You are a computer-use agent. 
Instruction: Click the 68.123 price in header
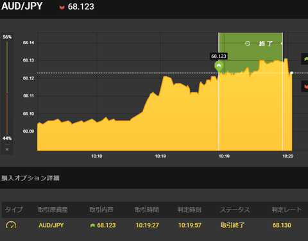click(x=81, y=6)
